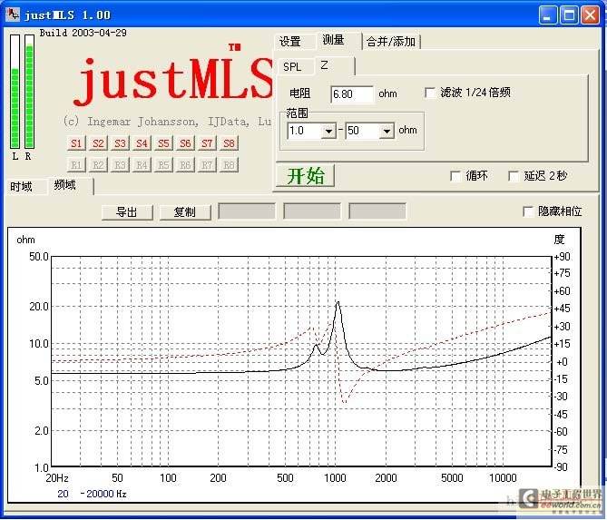Toggle the 延迟 2秒 delay checkbox

[x=514, y=176]
